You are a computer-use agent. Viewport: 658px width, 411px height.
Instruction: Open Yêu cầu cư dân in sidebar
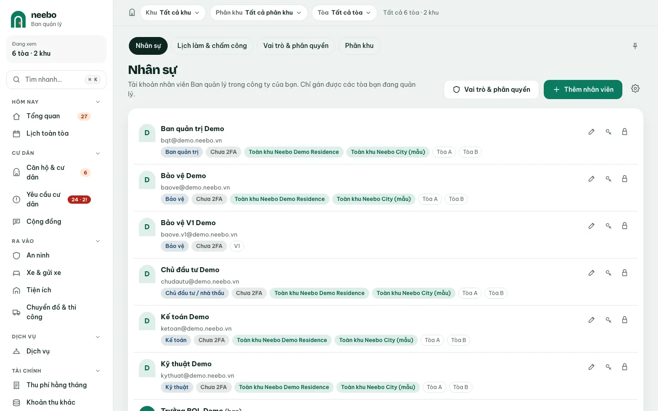pos(56,199)
